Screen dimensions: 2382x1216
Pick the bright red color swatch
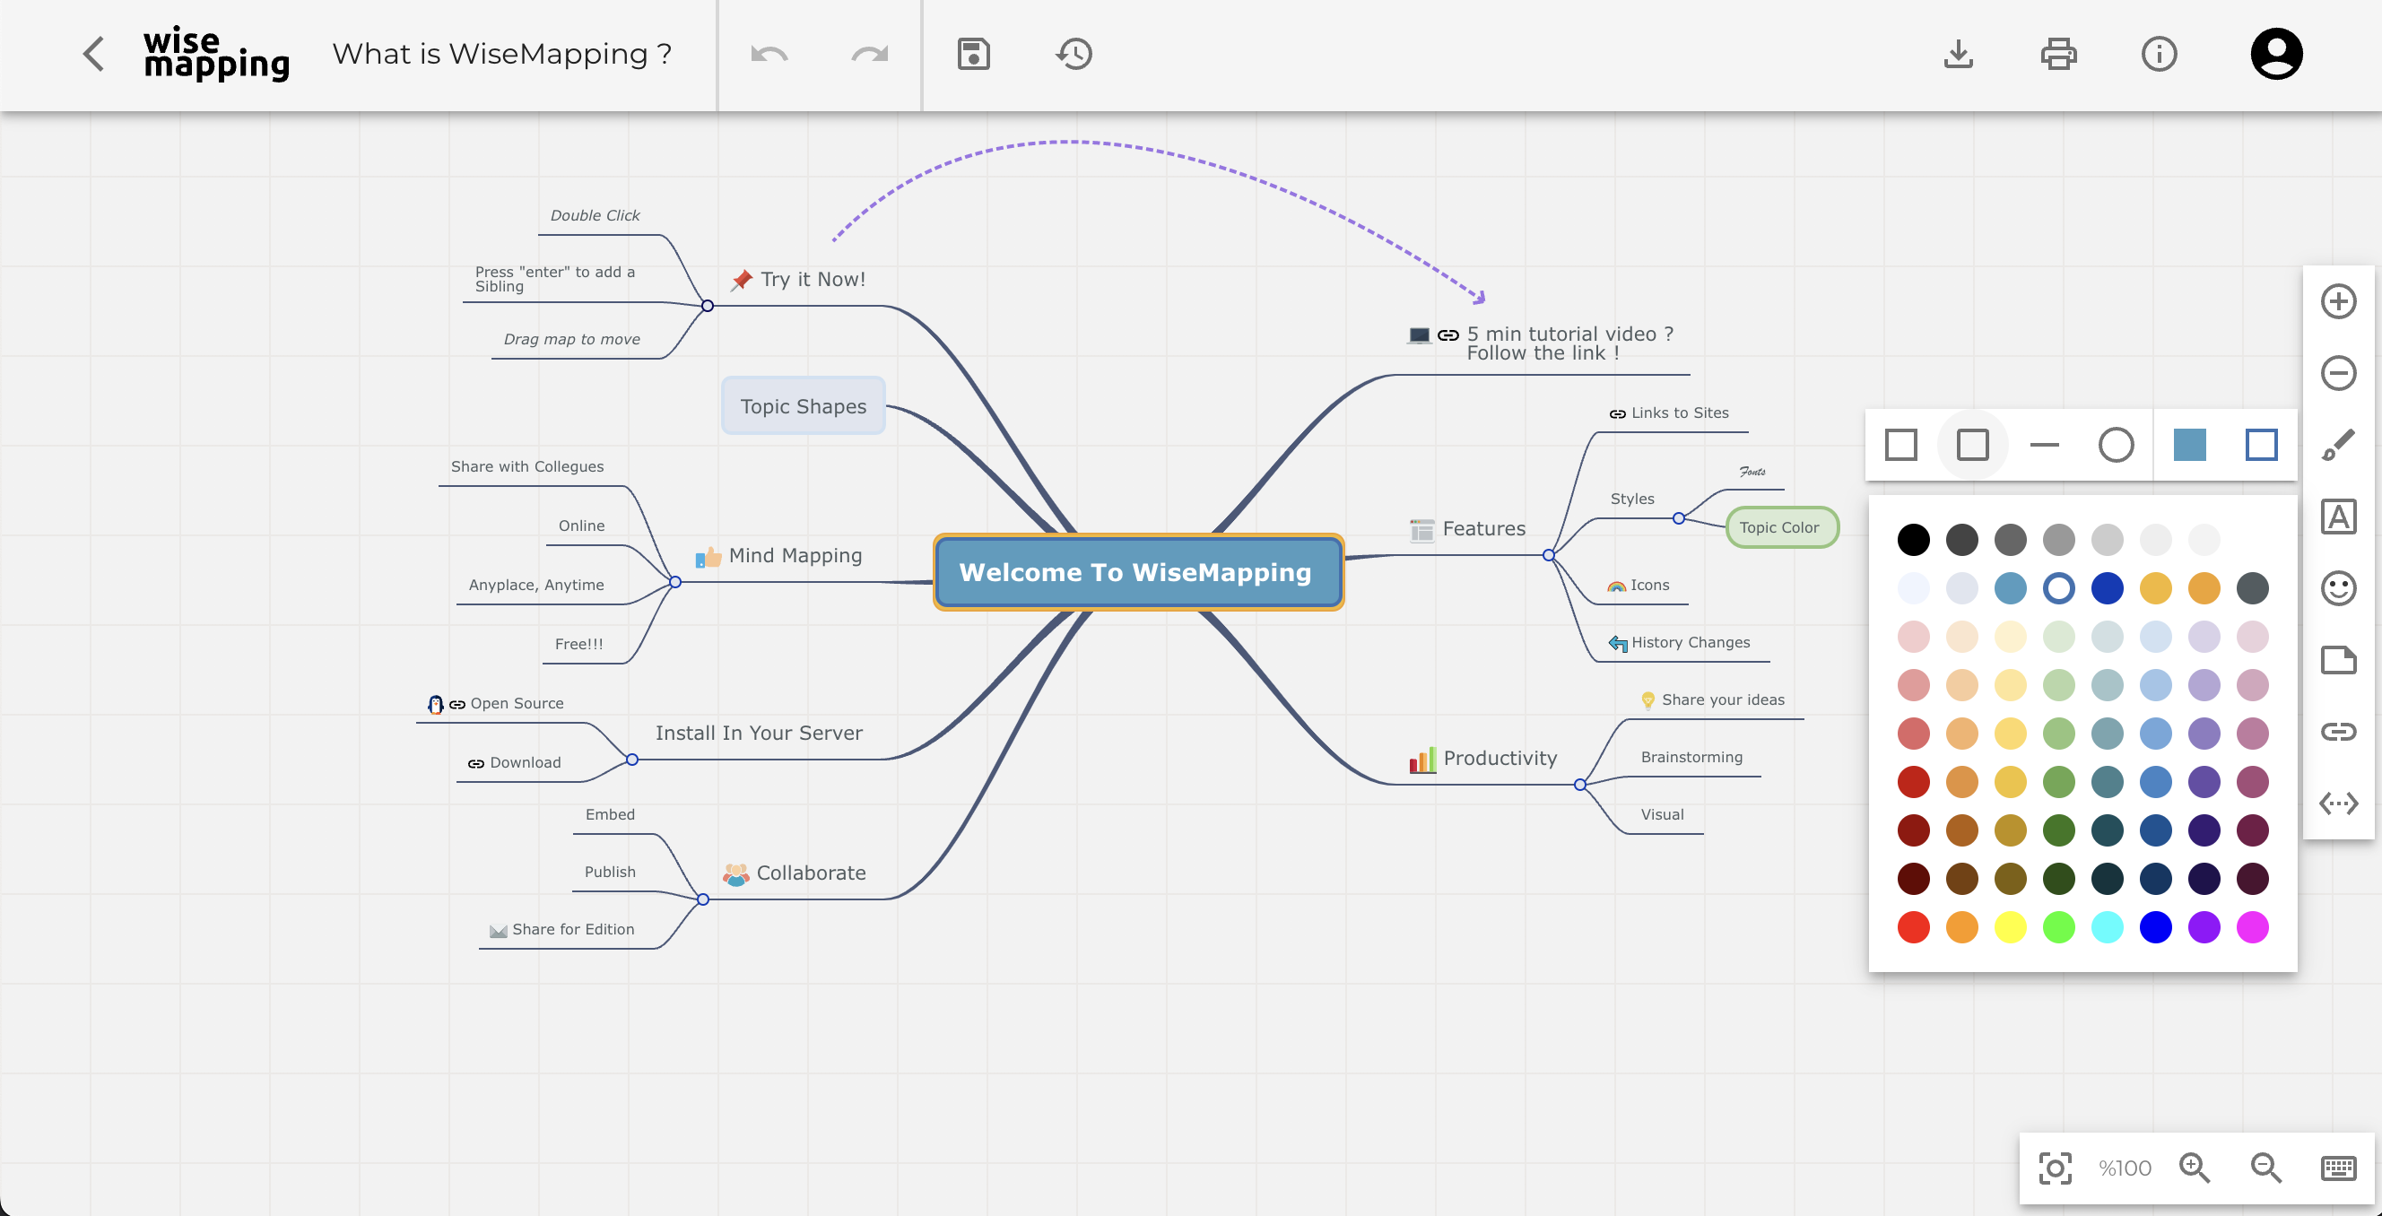coord(1913,926)
